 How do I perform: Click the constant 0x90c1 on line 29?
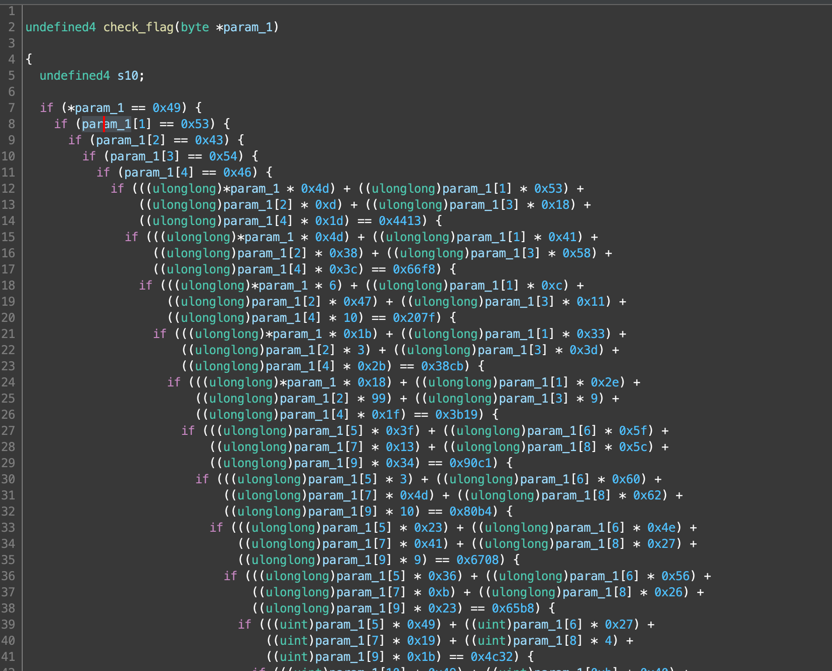point(471,463)
